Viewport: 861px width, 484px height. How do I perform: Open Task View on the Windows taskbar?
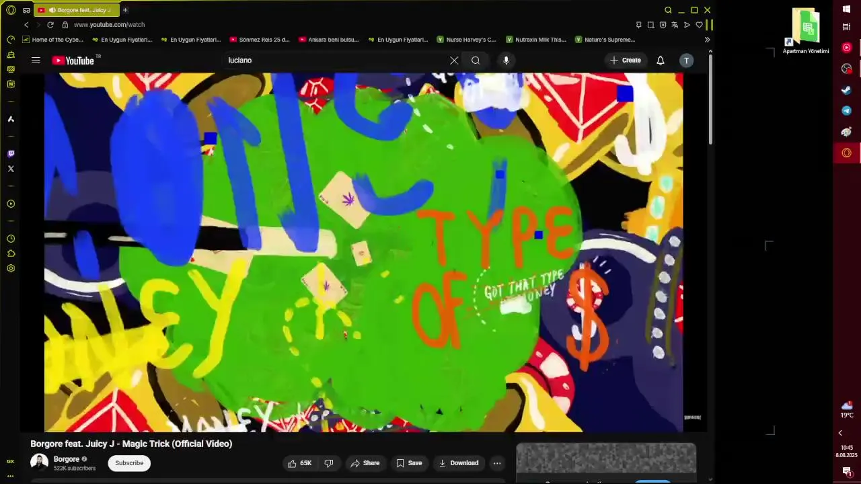(847, 27)
